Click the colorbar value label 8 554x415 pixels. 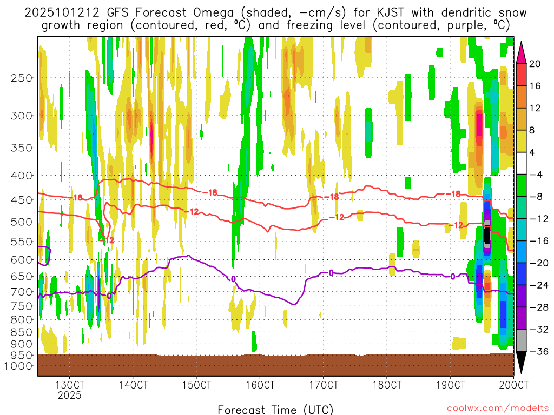[x=532, y=130]
